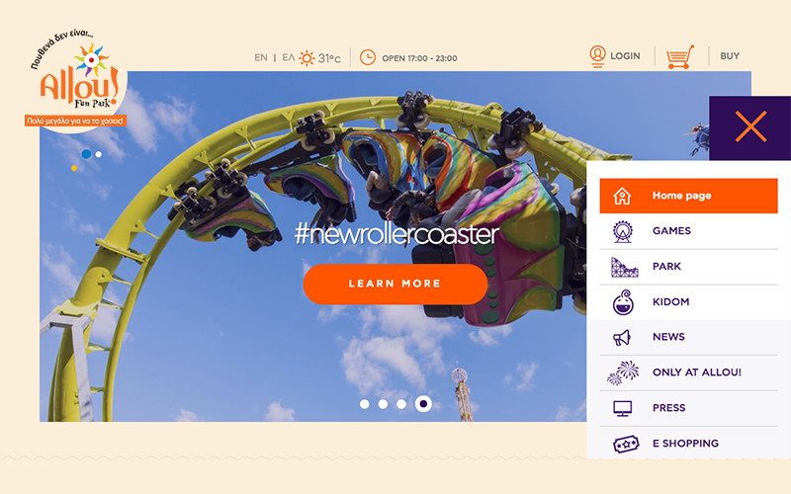Click the fireworks Only at Allou icon

tap(623, 372)
